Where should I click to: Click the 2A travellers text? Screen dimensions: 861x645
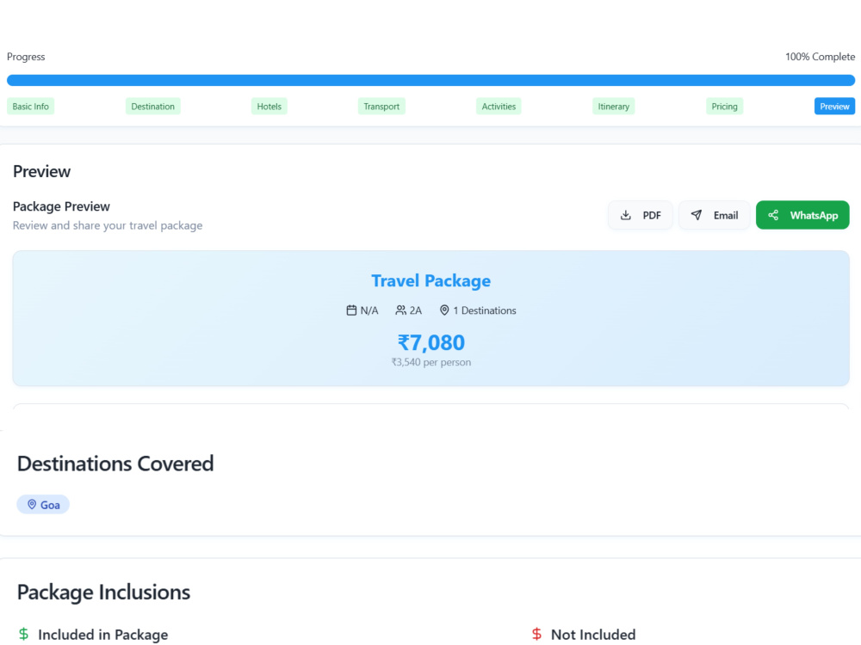click(416, 310)
